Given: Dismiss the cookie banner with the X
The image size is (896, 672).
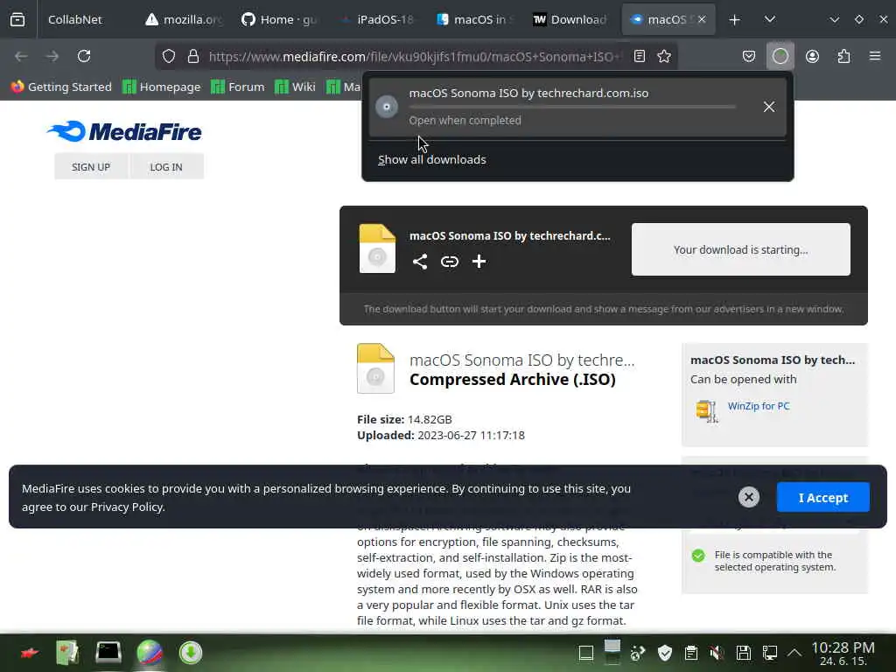Looking at the screenshot, I should point(749,497).
